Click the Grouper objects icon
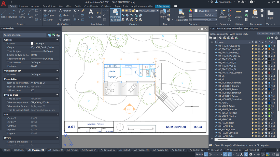 pyautogui.click(x=222, y=14)
